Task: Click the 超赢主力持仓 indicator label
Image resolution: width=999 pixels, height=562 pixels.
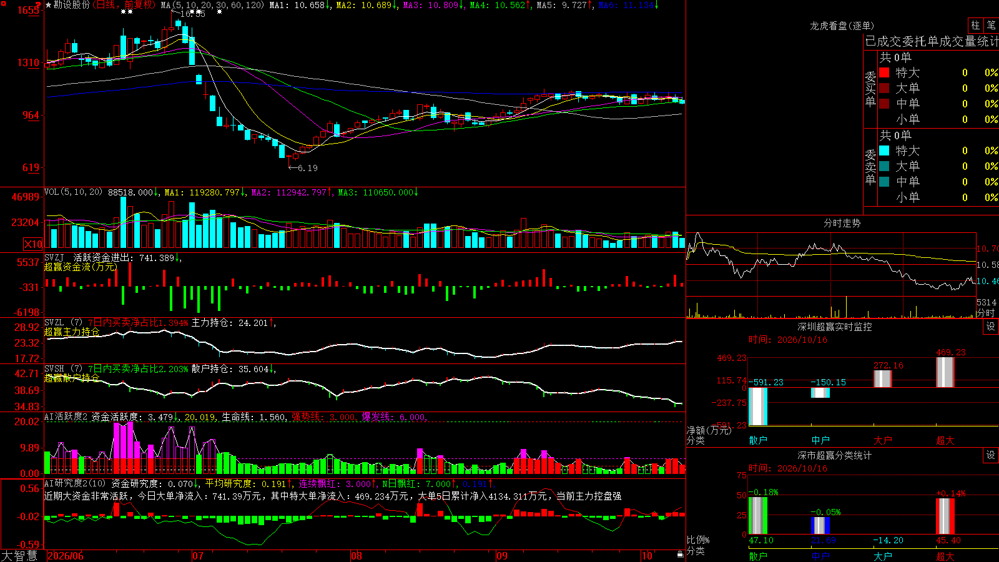Action: point(72,332)
